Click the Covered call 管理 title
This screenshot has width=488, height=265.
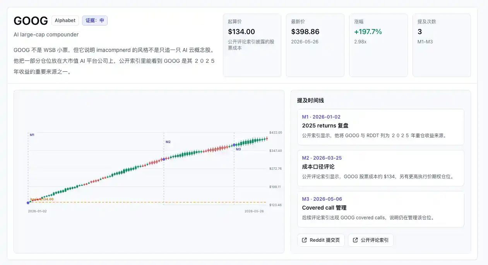[324, 208]
